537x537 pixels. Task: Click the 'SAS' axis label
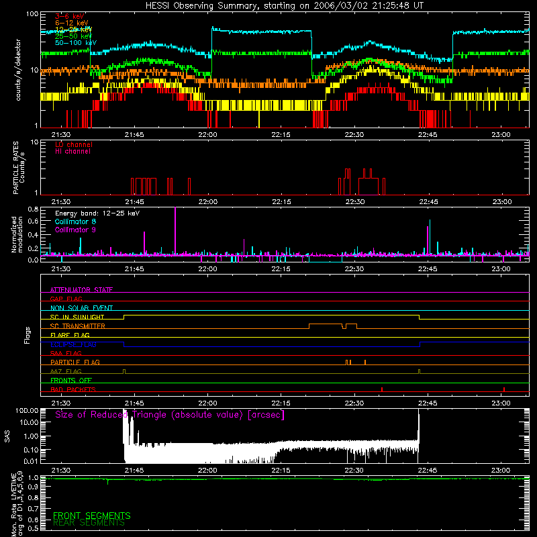7,437
